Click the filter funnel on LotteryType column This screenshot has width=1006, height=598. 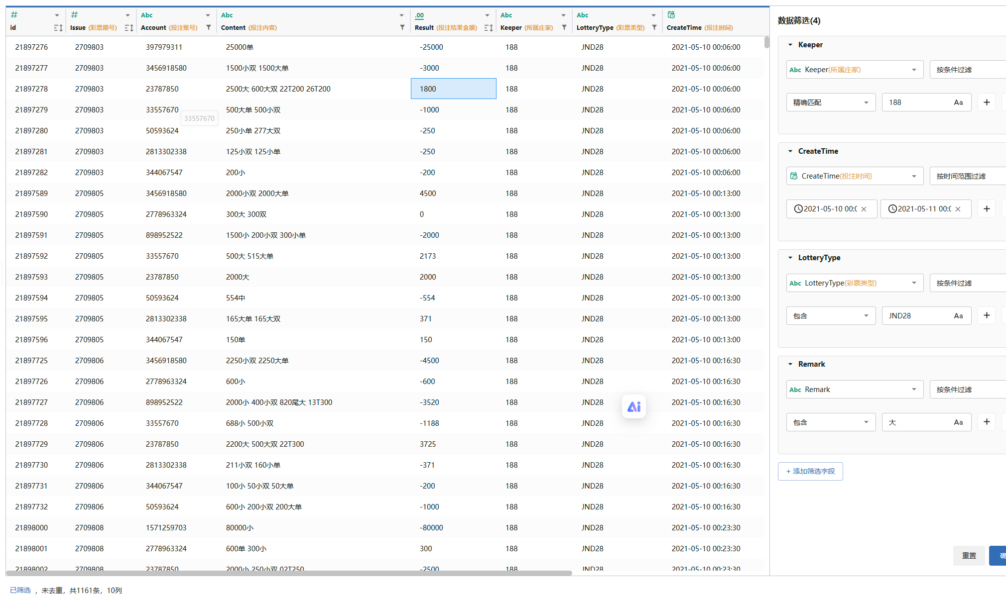(x=654, y=28)
